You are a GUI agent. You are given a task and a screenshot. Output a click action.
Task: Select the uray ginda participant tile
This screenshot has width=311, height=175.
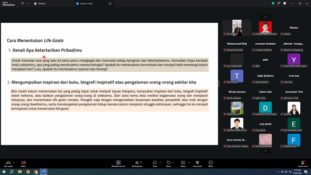click(x=265, y=124)
